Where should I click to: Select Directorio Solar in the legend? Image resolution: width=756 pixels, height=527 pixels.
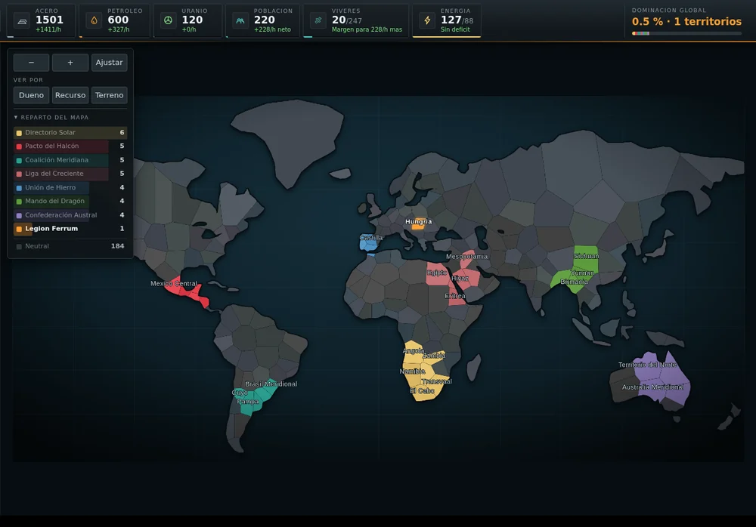pos(70,132)
